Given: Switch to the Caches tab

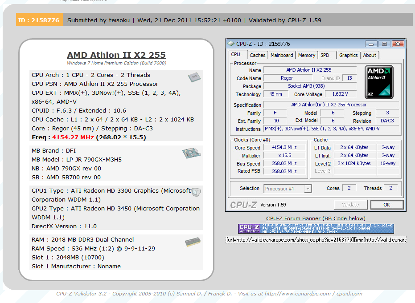Looking at the screenshot, I should pyautogui.click(x=257, y=55).
